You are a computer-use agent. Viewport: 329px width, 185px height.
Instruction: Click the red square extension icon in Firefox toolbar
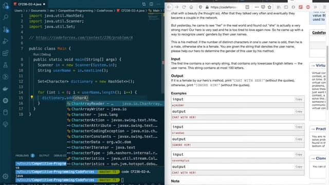(301, 7)
